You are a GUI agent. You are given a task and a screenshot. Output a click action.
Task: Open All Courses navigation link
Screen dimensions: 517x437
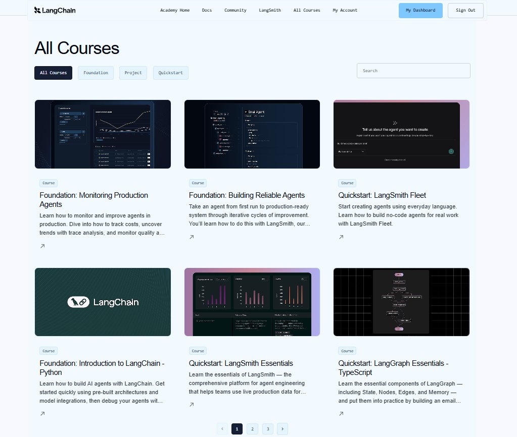[x=307, y=10]
